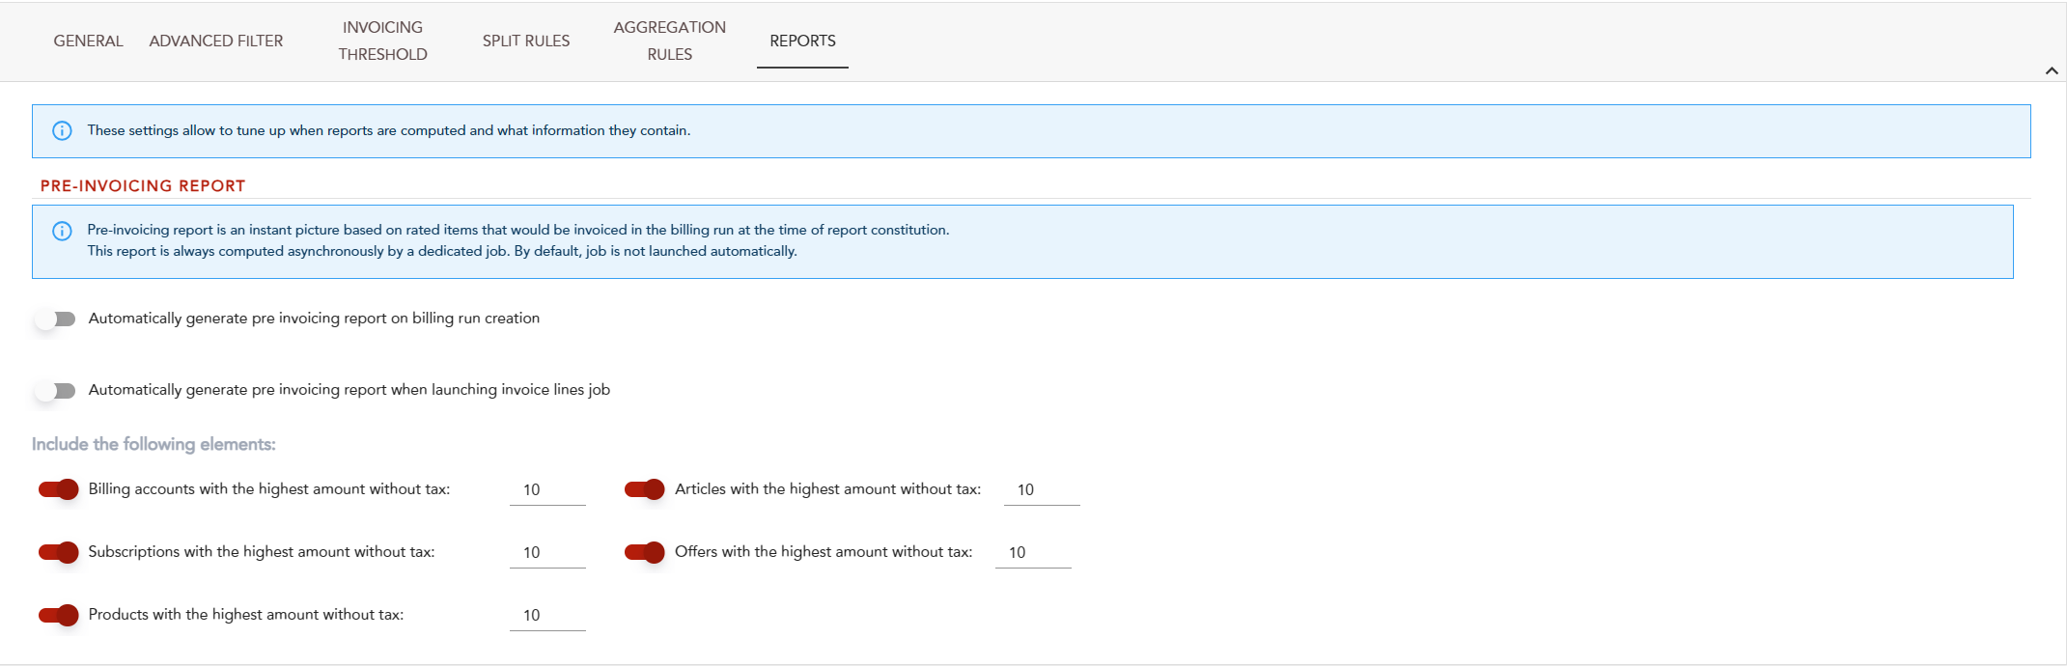Focus the Subscriptions count input field
The height and width of the screenshot is (666, 2067).
pyautogui.click(x=546, y=553)
